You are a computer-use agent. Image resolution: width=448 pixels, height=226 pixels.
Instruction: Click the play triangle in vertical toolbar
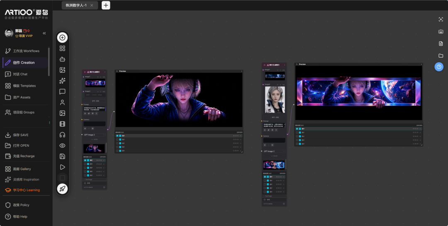62,167
